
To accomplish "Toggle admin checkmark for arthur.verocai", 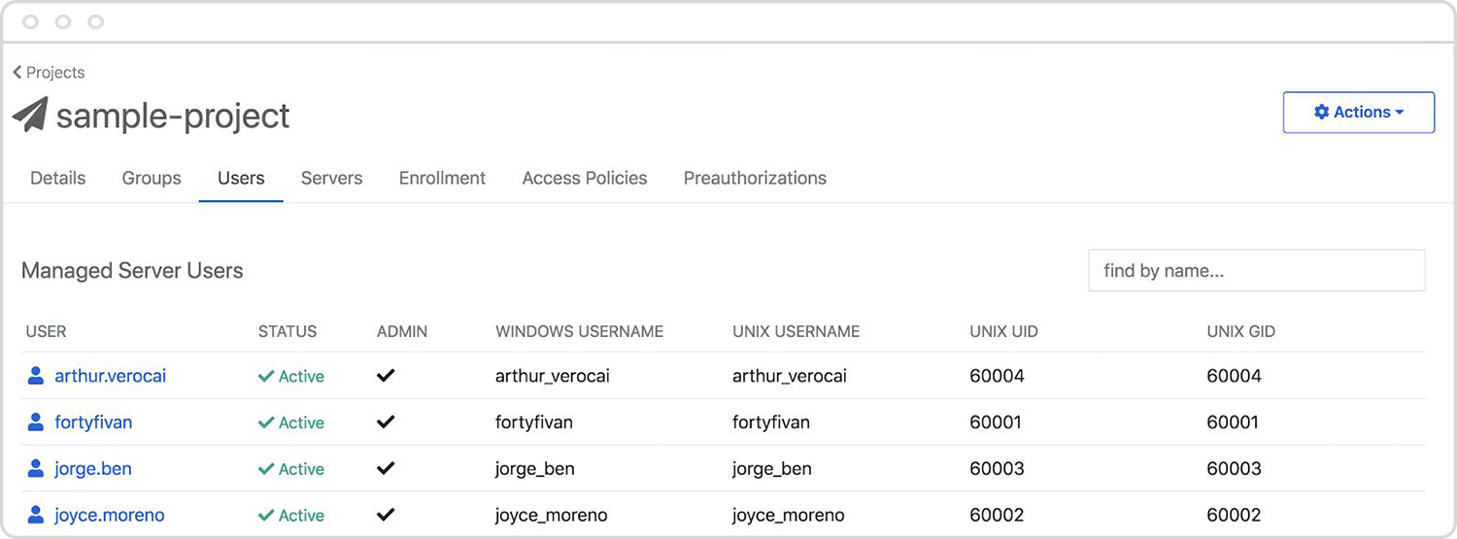I will [386, 376].
